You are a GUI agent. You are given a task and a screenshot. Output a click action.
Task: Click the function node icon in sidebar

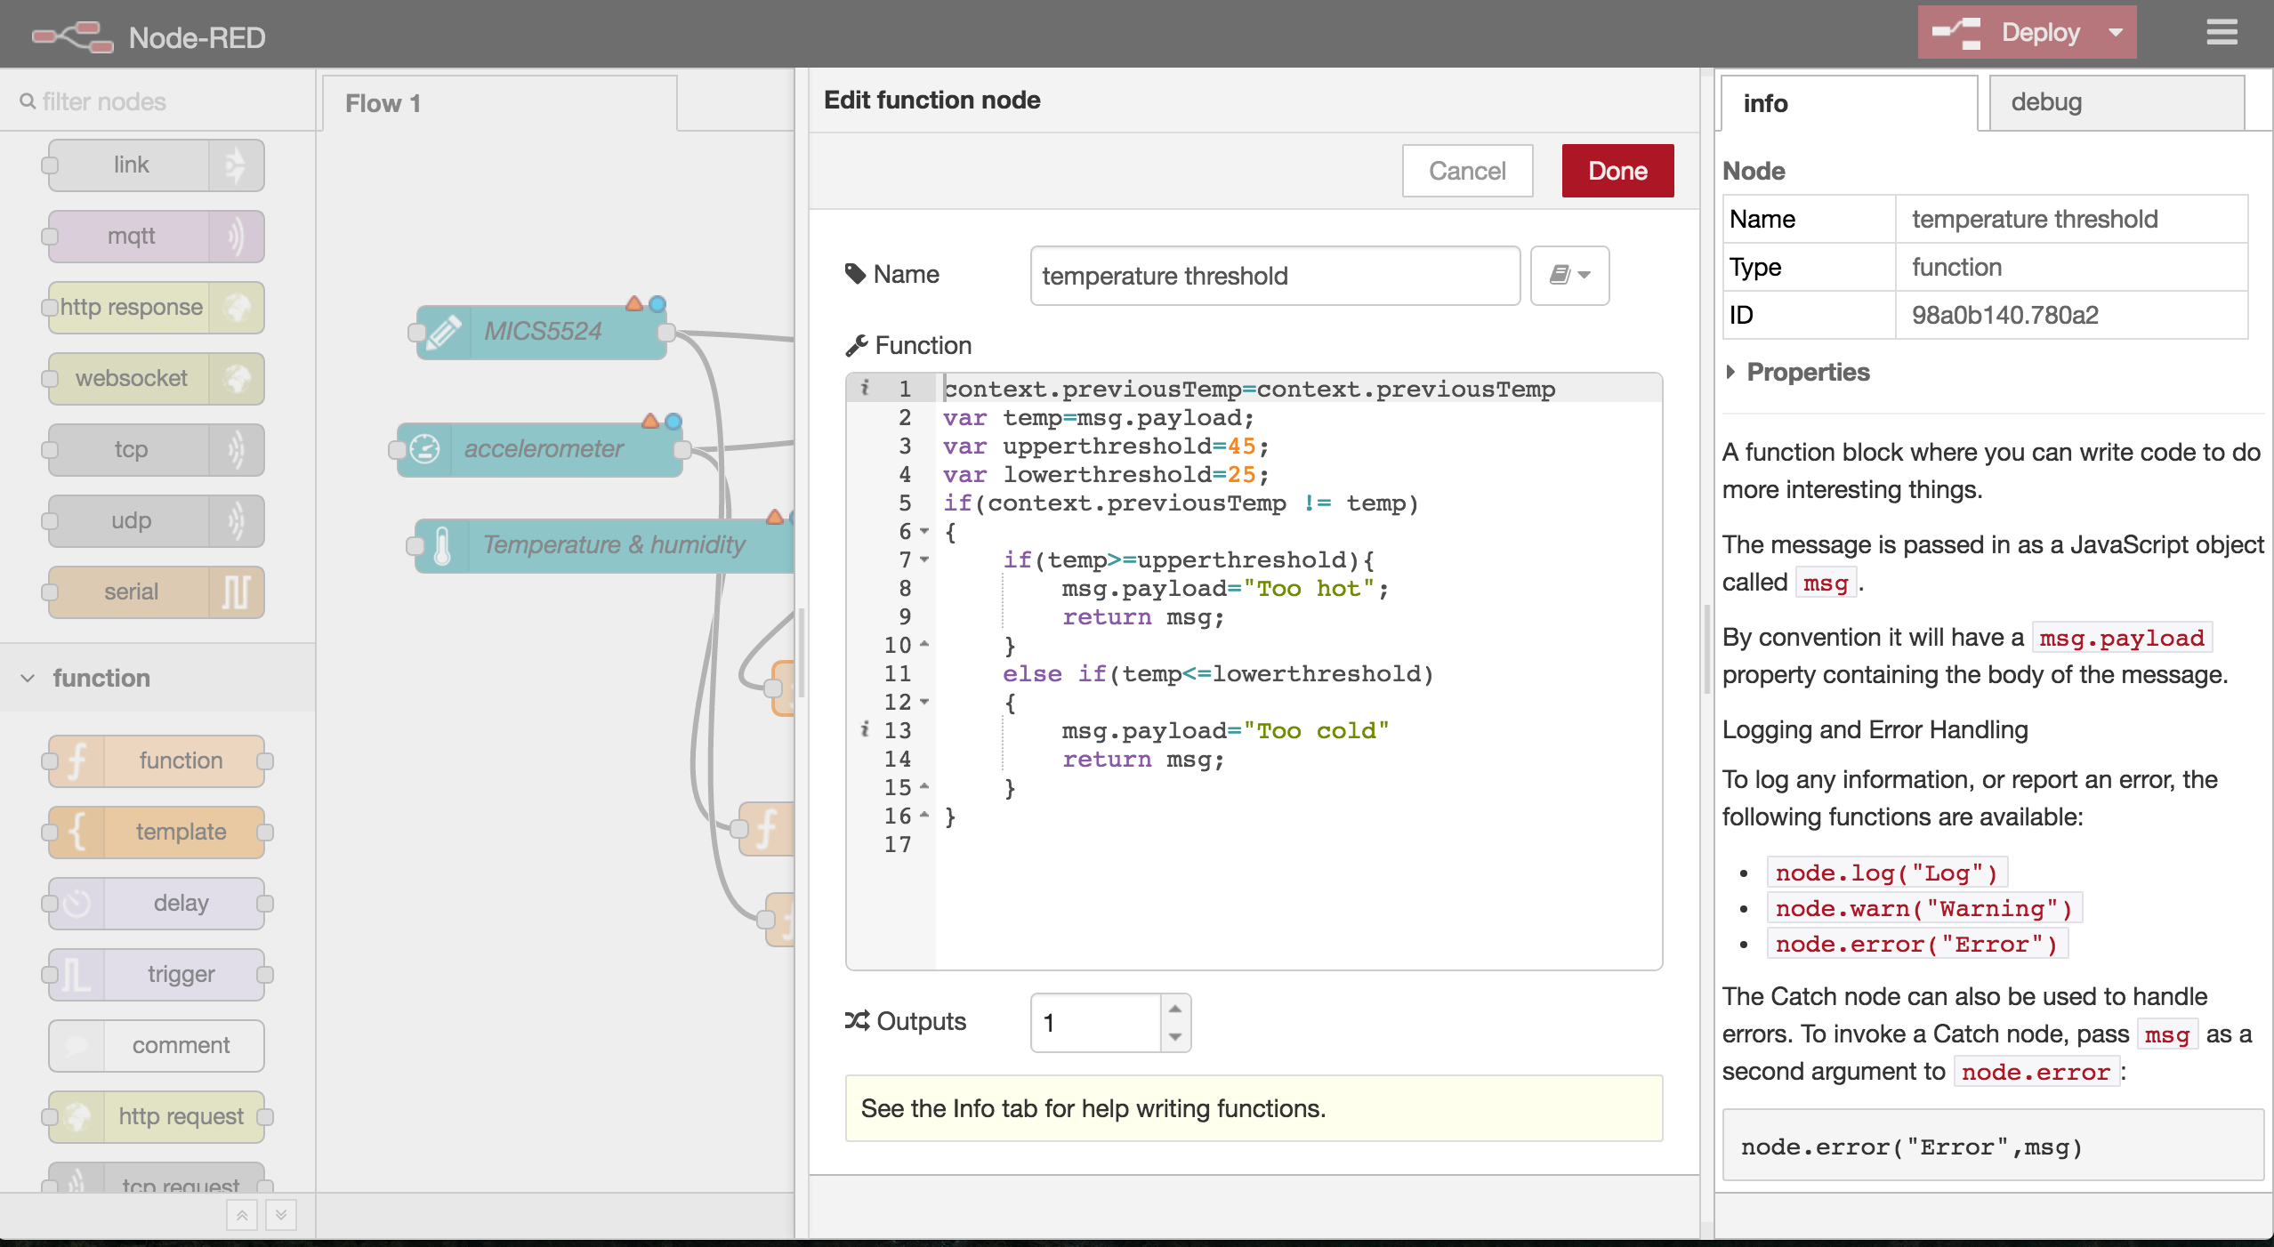click(x=74, y=760)
